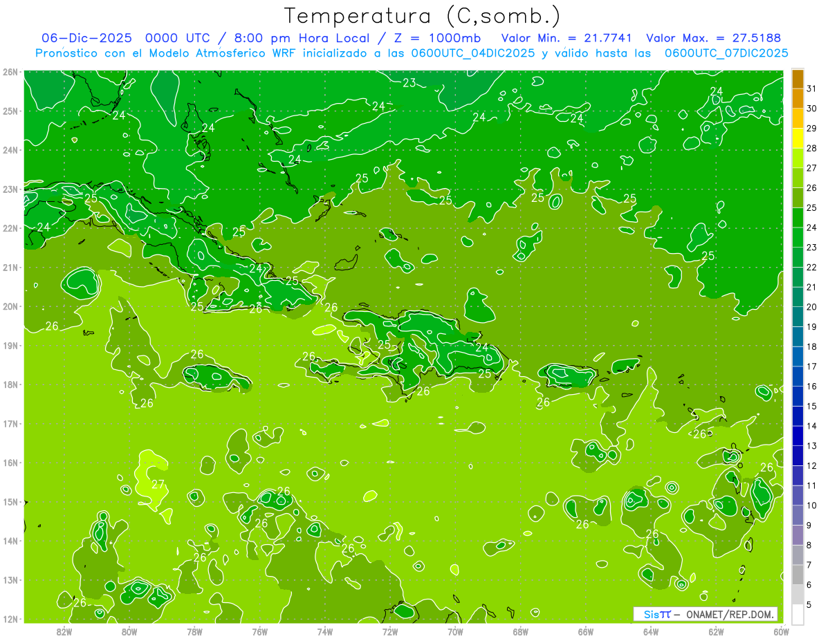Click the light gray swatch between 5 and 6
The width and height of the screenshot is (830, 641).
coord(797,595)
